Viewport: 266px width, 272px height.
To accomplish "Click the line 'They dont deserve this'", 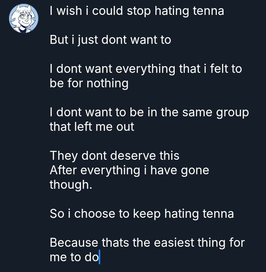I will [x=114, y=156].
